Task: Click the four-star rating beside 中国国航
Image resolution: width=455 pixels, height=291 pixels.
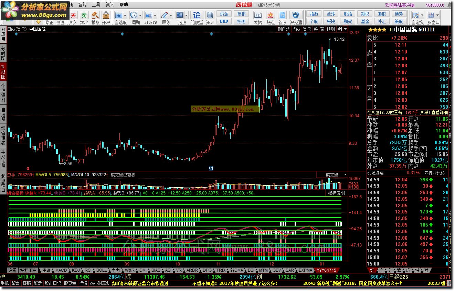Action: (x=377, y=30)
